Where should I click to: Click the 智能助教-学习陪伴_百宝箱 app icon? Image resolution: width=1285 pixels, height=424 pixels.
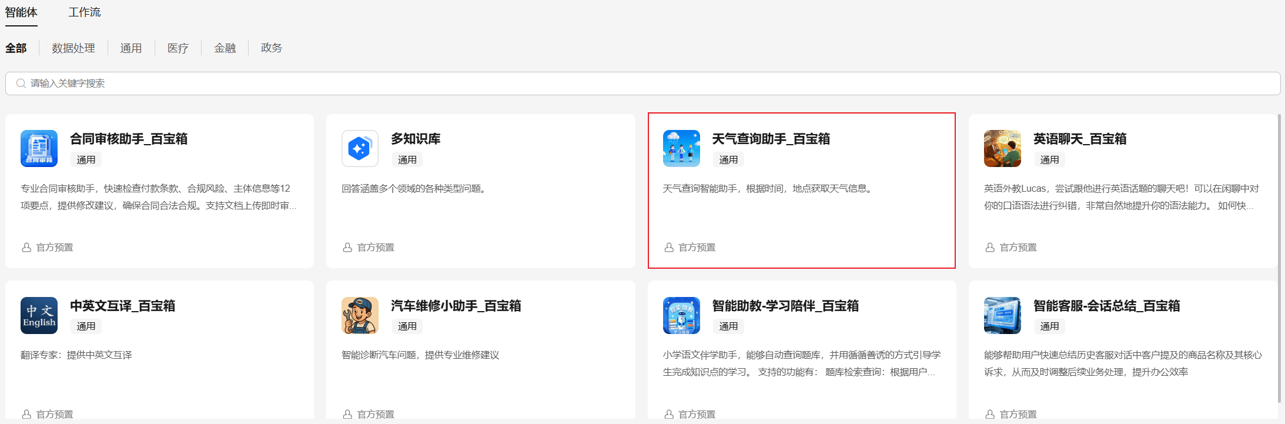coord(681,315)
